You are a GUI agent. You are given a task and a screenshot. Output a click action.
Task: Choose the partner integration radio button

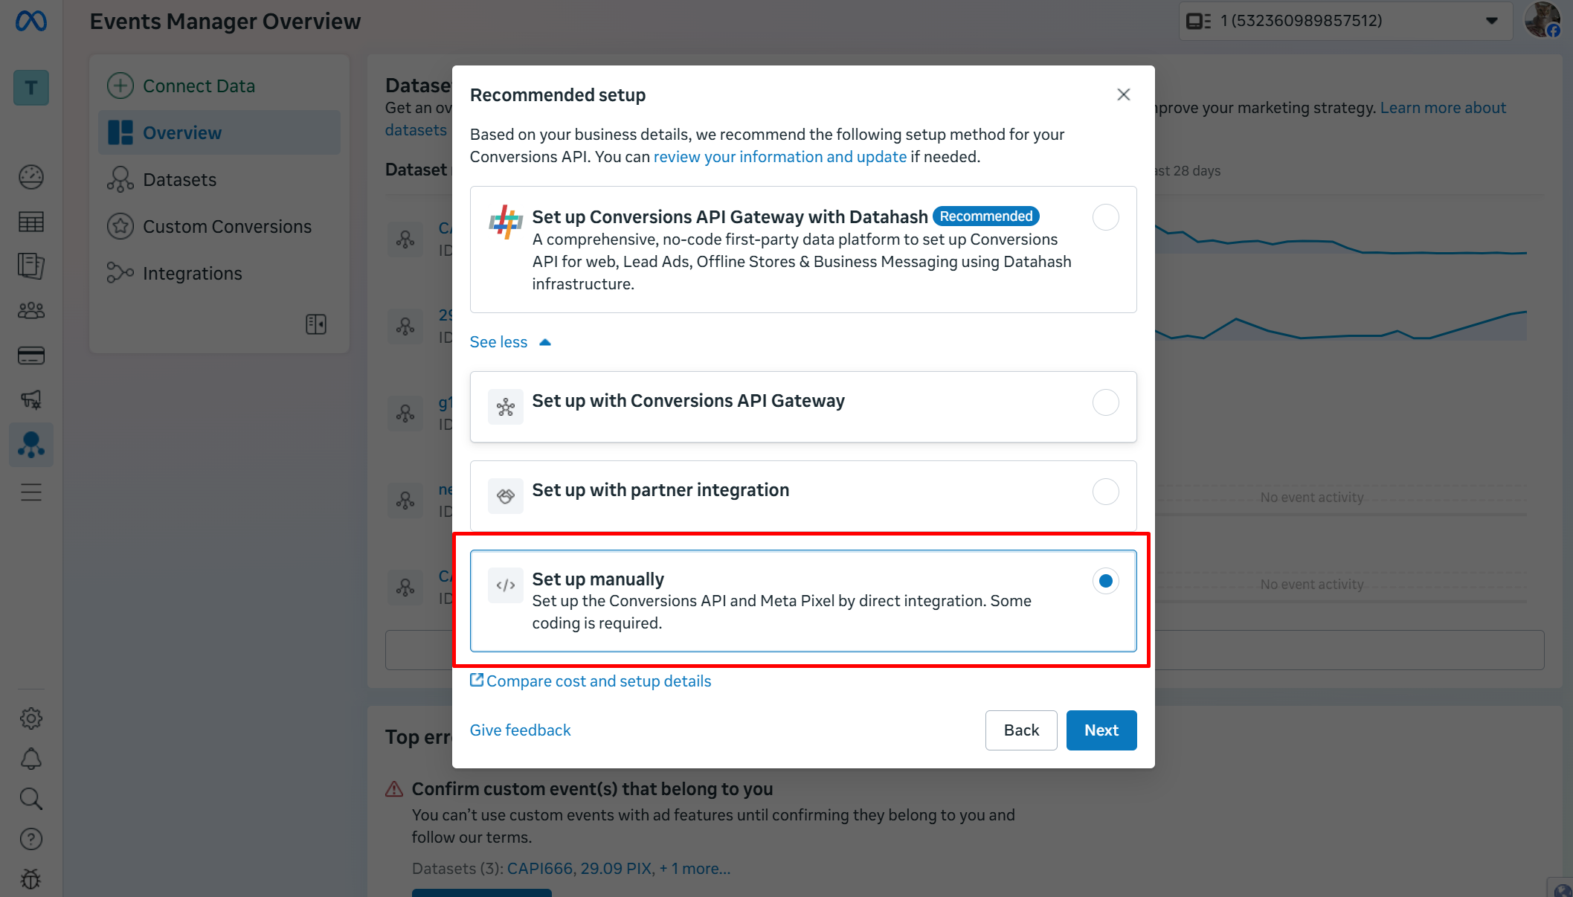pos(1105,492)
